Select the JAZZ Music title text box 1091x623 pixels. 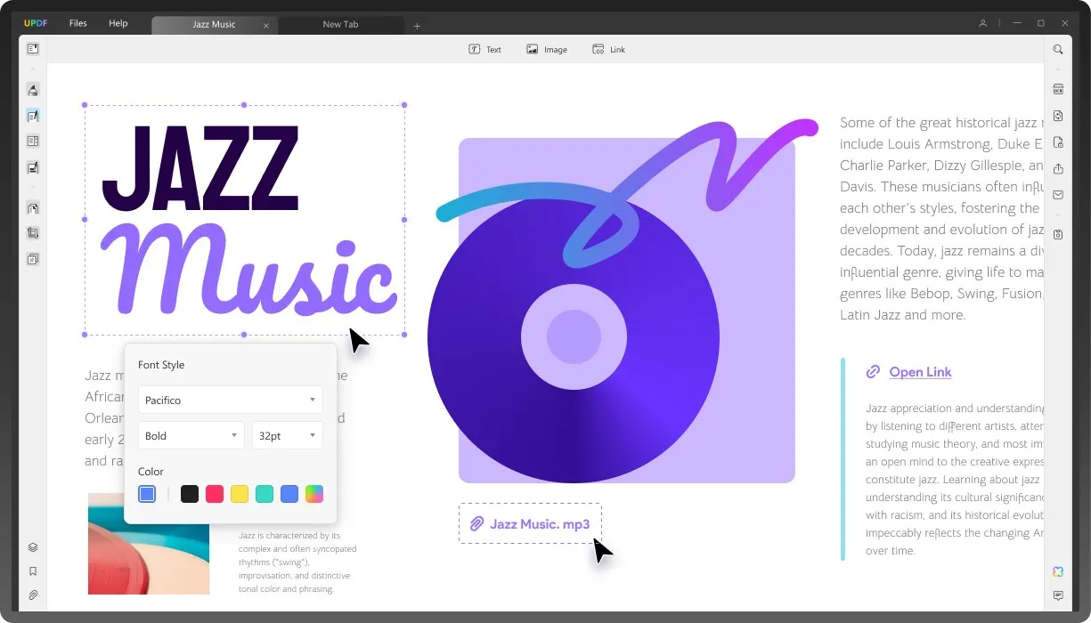pos(245,219)
